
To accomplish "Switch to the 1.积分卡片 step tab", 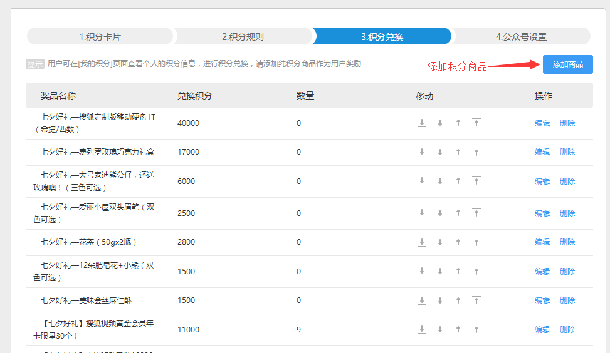I will click(x=100, y=36).
